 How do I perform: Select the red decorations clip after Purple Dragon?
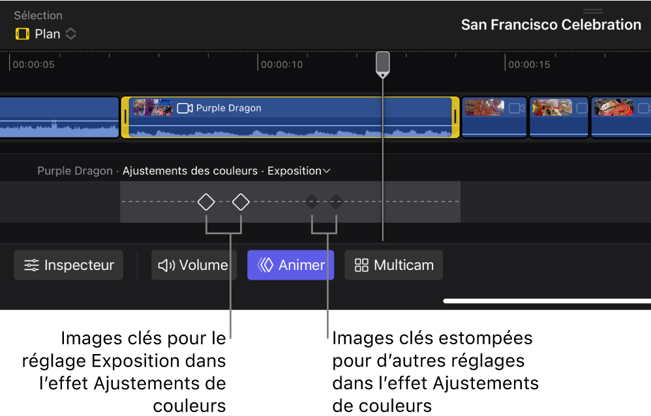[x=494, y=117]
